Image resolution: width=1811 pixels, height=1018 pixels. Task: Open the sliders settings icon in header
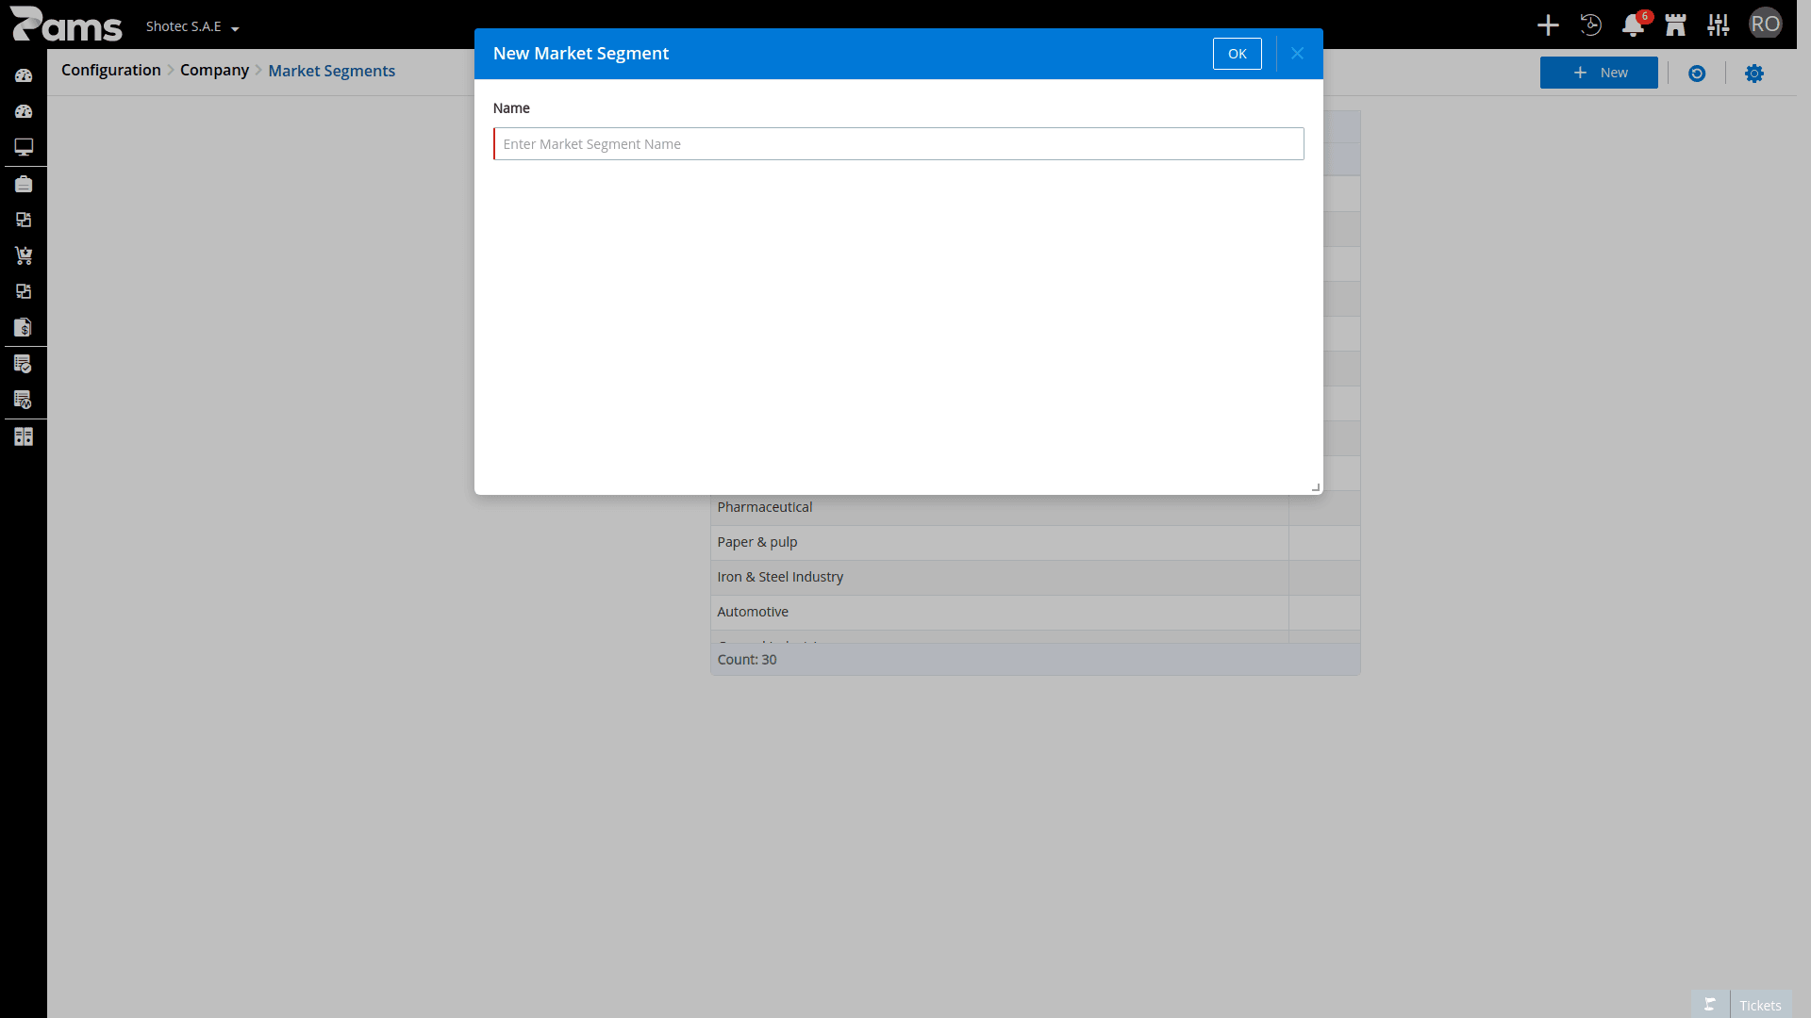(1719, 25)
